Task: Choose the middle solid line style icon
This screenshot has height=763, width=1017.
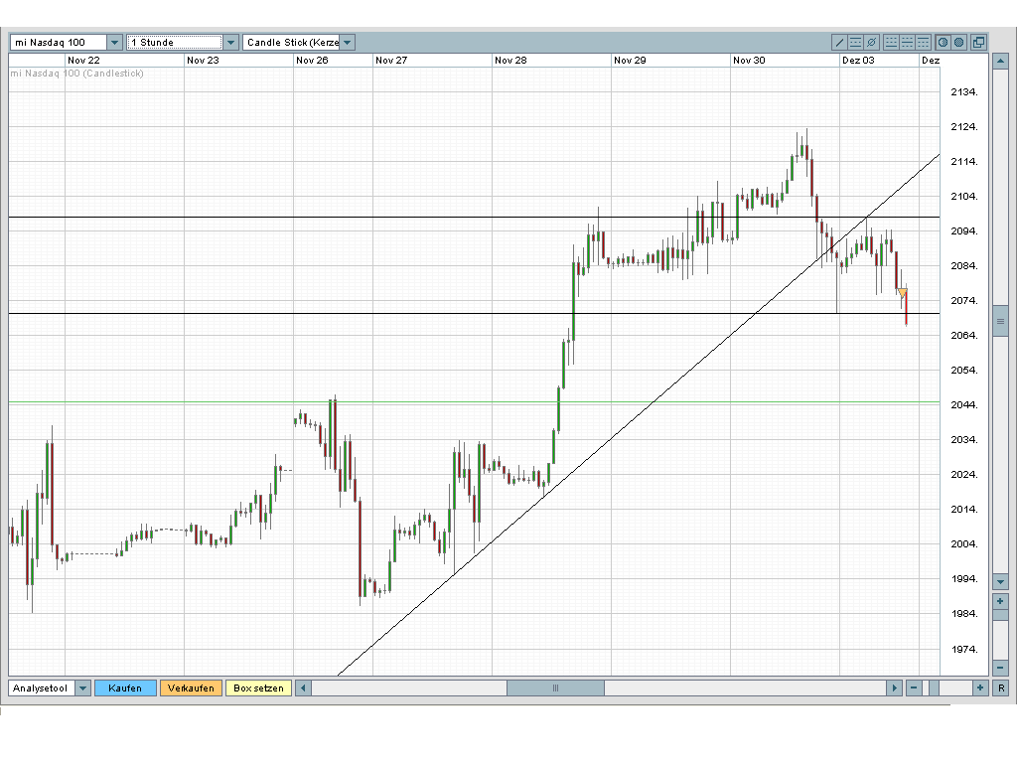Action: (908, 42)
